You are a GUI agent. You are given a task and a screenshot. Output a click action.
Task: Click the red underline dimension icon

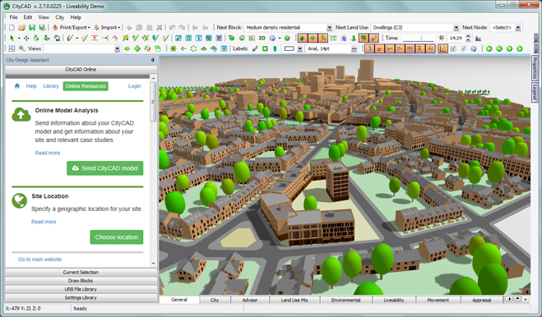click(95, 38)
